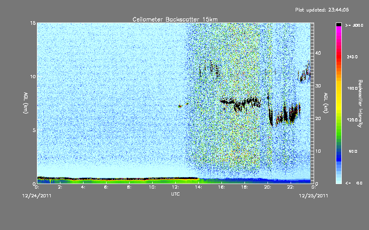The height and width of the screenshot is (230, 369).
Task: Click the '10' tick on AGL km axis
Action: tap(33, 76)
